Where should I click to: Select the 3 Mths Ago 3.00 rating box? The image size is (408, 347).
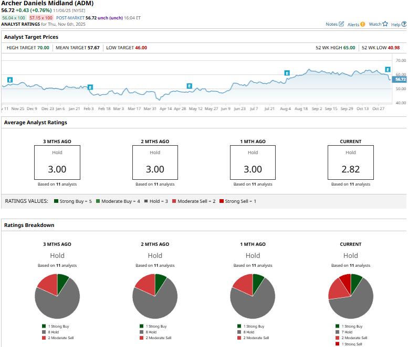[57, 162]
